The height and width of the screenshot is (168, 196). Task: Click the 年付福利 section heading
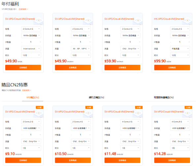coord(10,4)
